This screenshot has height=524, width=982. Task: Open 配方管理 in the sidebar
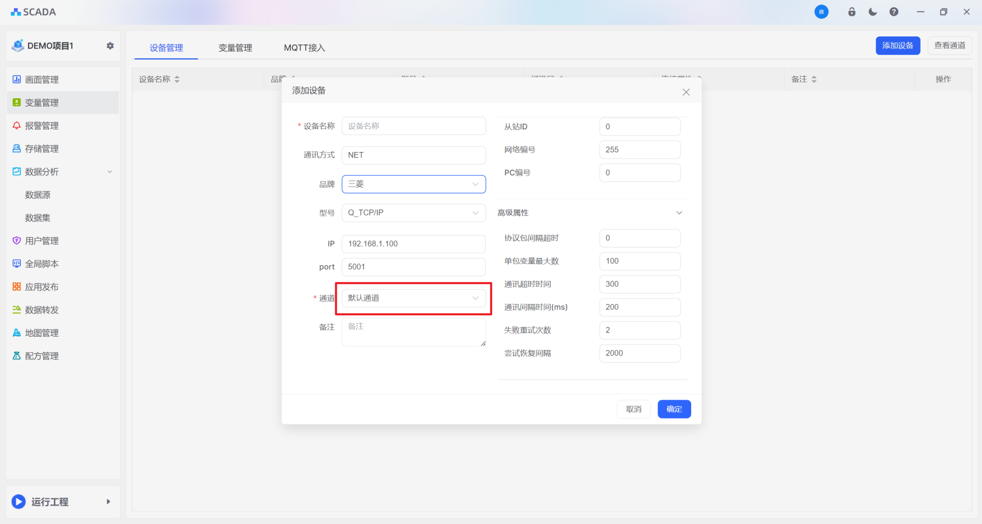pos(42,356)
